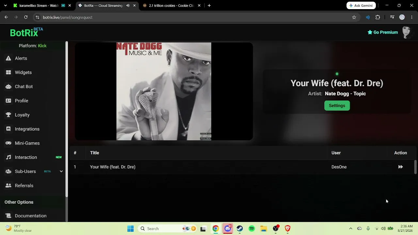Click the Sub-Users people icon
418x235 pixels.
(8, 171)
